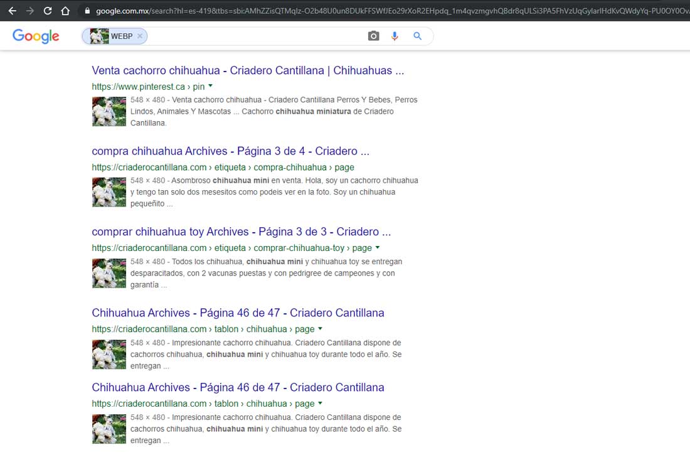Click the blue magnifier search button
This screenshot has height=455, width=690.
[417, 36]
